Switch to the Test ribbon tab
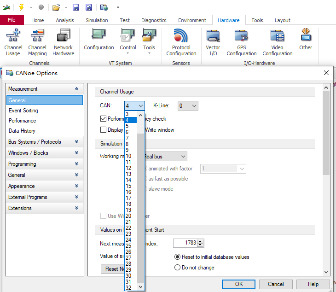336x292 pixels. coord(125,20)
